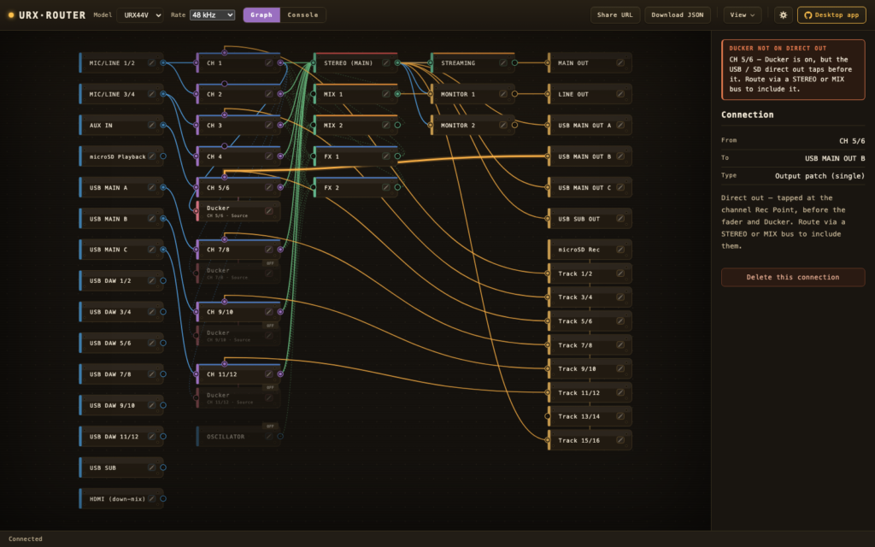The height and width of the screenshot is (547, 875).
Task: Enable the OSCILLATOR via its OFF badge
Action: tap(270, 426)
